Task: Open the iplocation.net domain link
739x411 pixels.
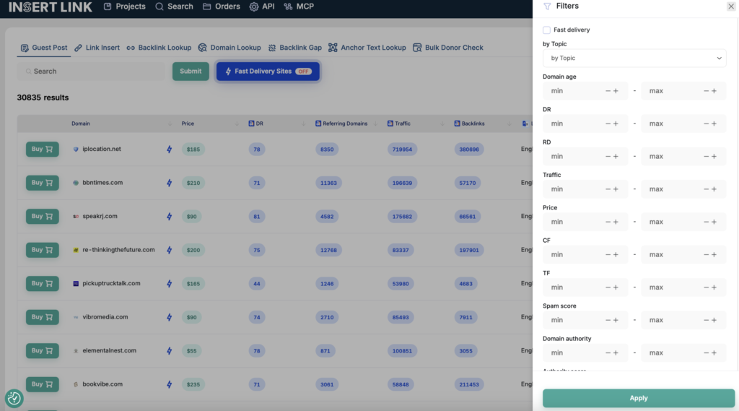Action: click(102, 149)
